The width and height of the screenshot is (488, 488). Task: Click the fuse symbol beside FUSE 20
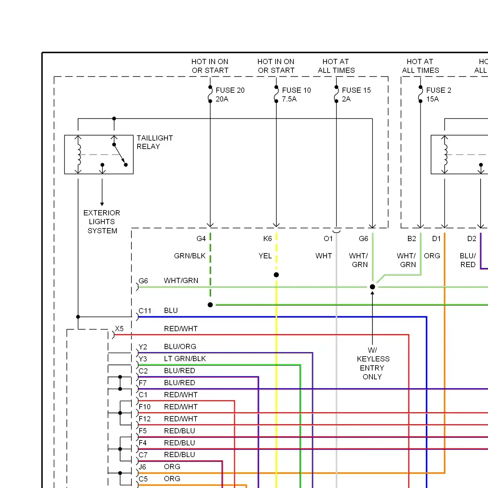click(210, 94)
